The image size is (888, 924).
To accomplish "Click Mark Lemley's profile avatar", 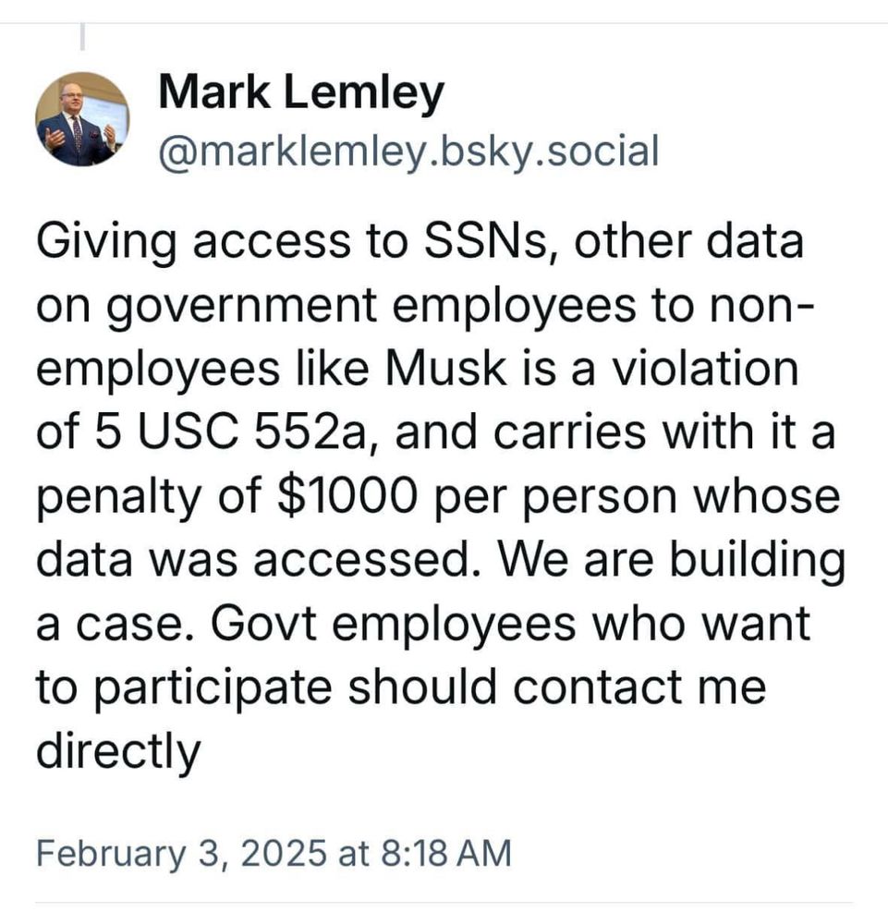I will tap(82, 119).
